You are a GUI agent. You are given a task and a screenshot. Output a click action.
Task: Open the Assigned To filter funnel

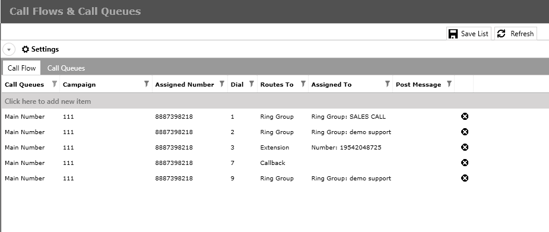(387, 84)
